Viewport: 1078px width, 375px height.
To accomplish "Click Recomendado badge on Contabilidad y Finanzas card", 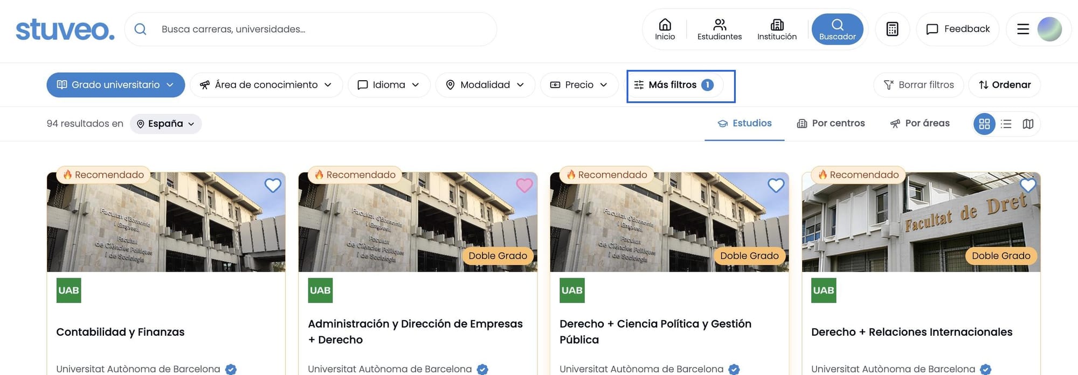I will pos(103,175).
